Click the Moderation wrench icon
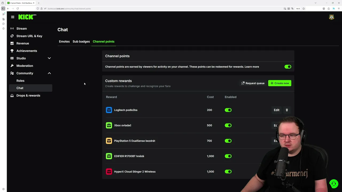This screenshot has height=192, width=342. [x=12, y=66]
